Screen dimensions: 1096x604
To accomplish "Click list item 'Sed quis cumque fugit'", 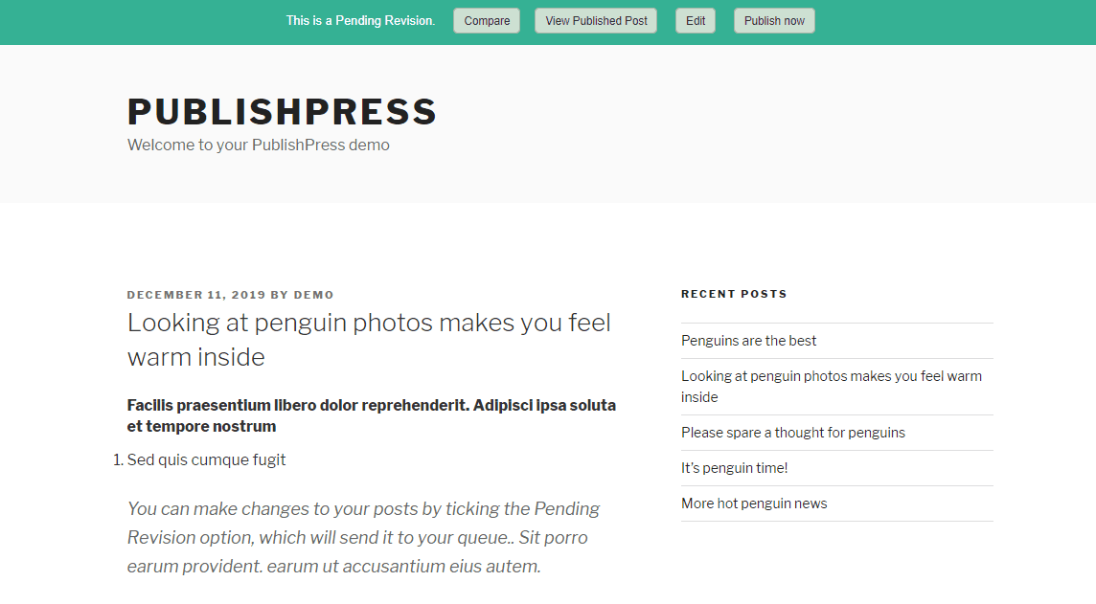I will tap(206, 459).
